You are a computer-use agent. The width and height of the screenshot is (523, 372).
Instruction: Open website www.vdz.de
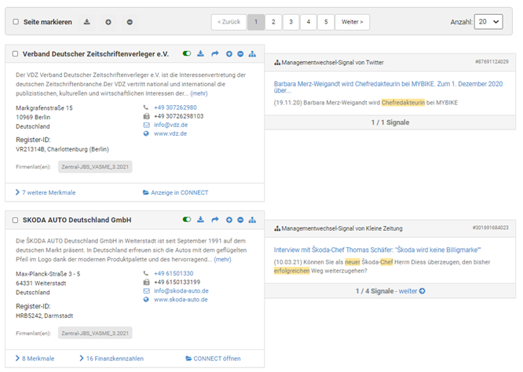170,133
